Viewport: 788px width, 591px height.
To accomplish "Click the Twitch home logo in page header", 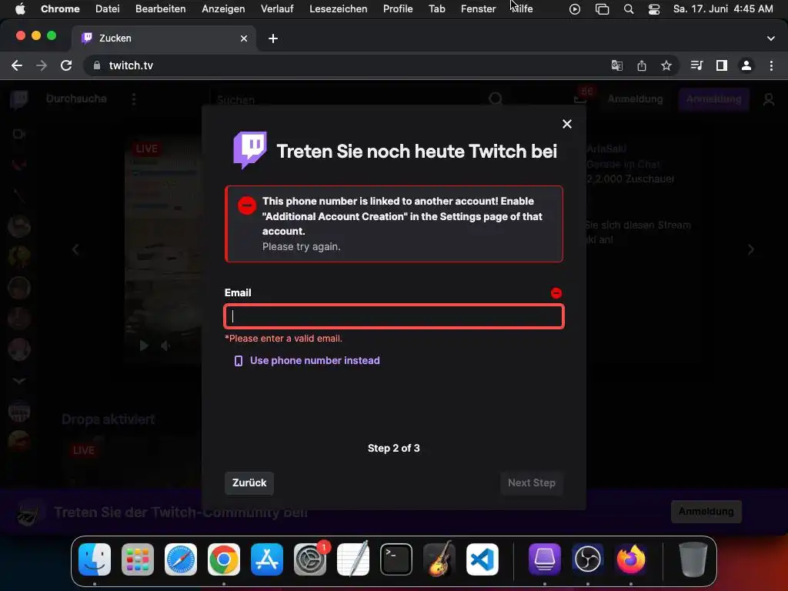I will click(19, 99).
